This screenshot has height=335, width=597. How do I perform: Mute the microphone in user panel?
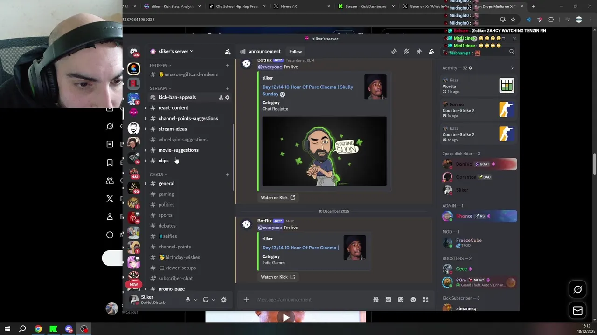pos(188,300)
